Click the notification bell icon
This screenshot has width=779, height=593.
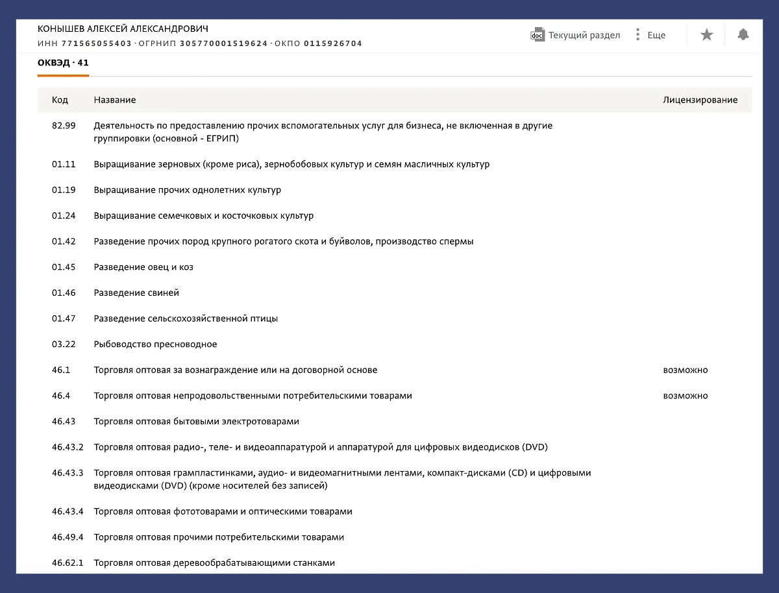743,35
